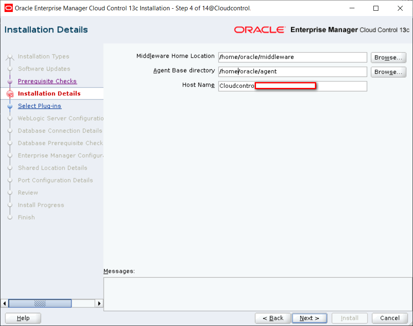Maximize the installer window

click(x=376, y=8)
